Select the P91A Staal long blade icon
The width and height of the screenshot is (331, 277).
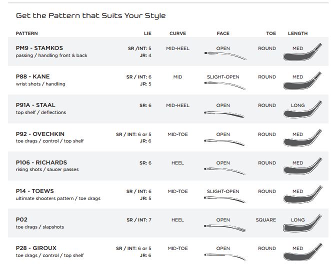[302, 109]
